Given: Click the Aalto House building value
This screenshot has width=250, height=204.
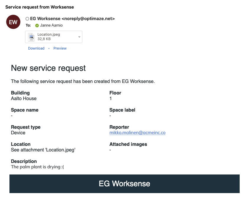Looking at the screenshot, I should 24,99.
